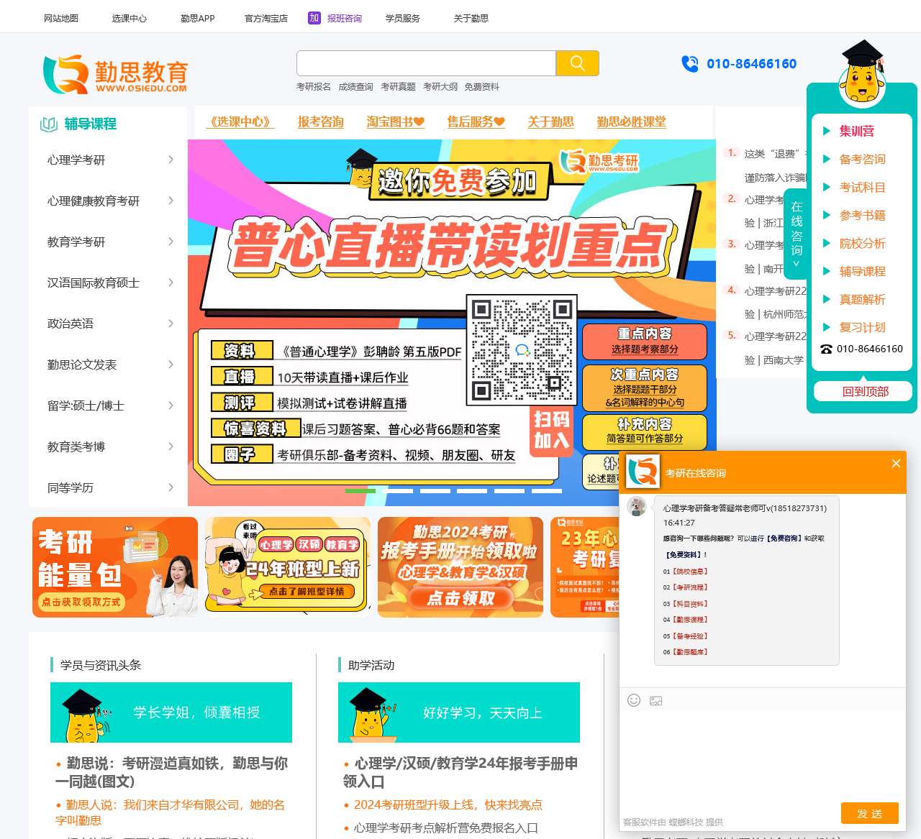Open 报班咨询 in the top bar
The image size is (921, 839).
click(x=345, y=18)
